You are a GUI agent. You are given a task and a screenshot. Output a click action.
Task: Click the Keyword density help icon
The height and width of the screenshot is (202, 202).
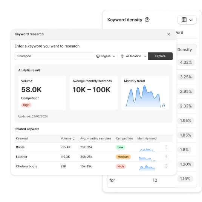(x=147, y=20)
